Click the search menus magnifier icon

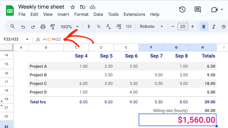click(x=13, y=26)
